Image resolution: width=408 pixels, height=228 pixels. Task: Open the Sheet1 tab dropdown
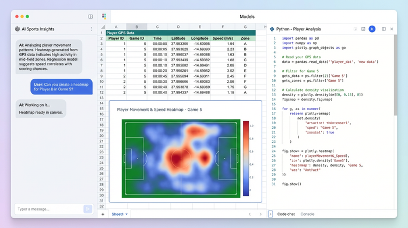point(126,214)
